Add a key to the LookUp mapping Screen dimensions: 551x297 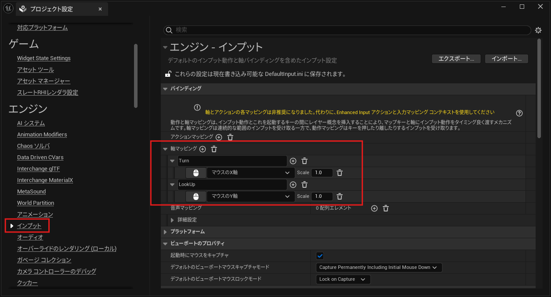coord(293,185)
